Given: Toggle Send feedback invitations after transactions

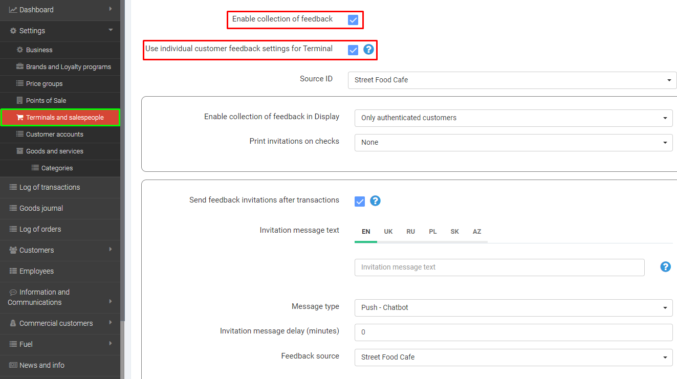Looking at the screenshot, I should 360,201.
